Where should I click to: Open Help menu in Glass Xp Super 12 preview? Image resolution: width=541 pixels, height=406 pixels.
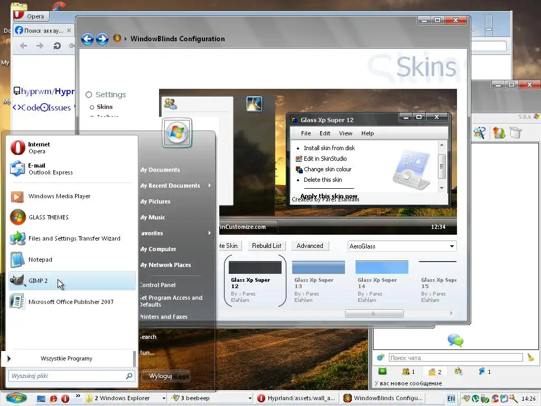tap(368, 133)
